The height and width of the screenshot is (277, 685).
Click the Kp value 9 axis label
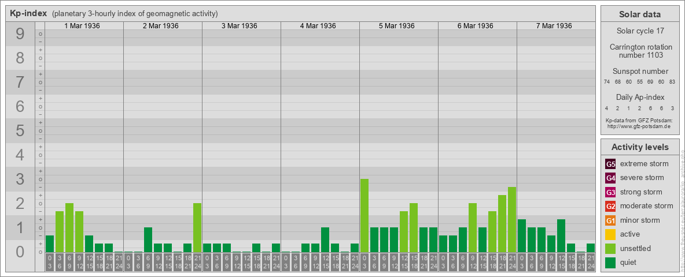[20, 35]
